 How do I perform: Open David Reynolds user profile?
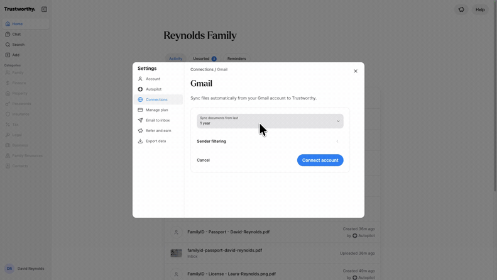point(25,269)
